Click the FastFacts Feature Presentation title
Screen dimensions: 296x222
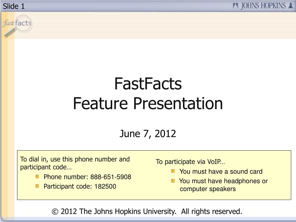tap(149, 93)
